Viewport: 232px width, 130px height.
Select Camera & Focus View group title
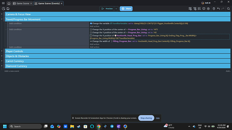[x=18, y=14]
